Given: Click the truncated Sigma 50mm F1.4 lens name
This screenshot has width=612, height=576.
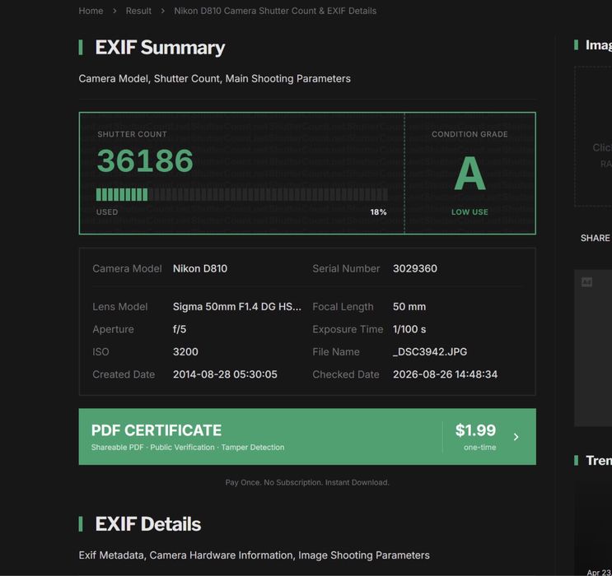Looking at the screenshot, I should (237, 307).
